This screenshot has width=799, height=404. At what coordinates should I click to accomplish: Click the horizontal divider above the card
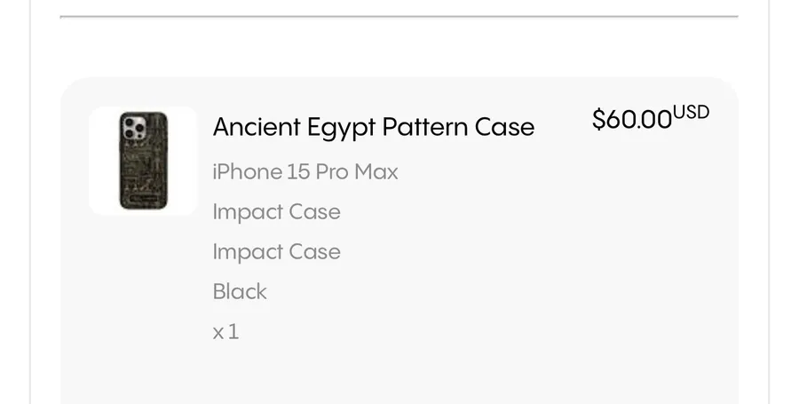point(399,17)
